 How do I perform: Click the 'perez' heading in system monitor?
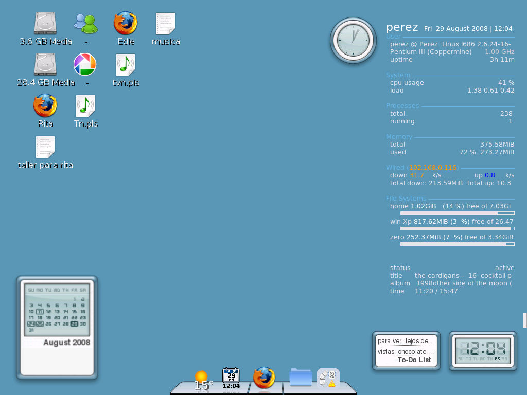(x=402, y=27)
